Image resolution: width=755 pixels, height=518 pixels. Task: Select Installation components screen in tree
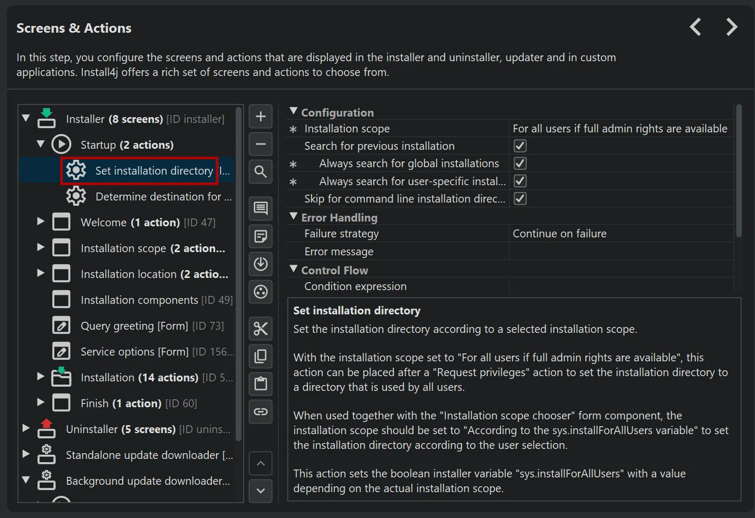(139, 300)
